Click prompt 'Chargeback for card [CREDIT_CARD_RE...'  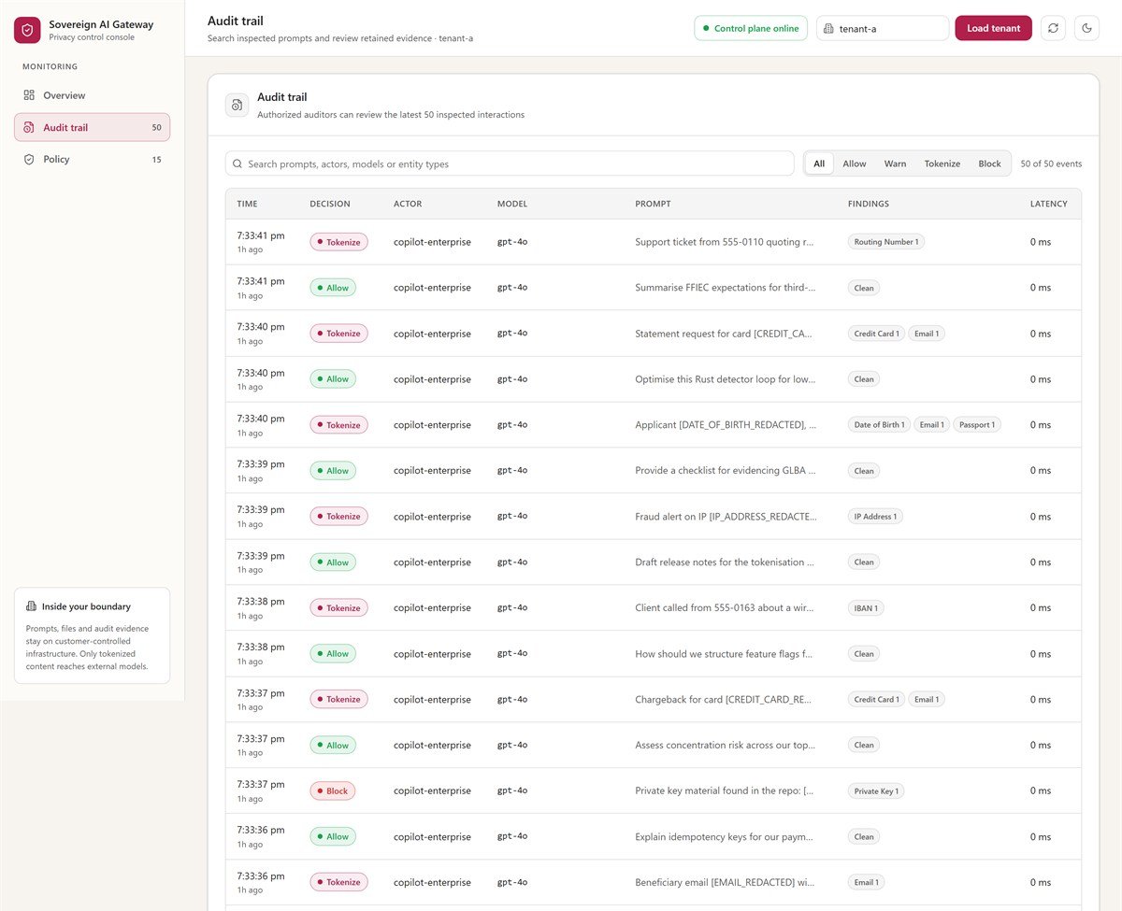725,699
